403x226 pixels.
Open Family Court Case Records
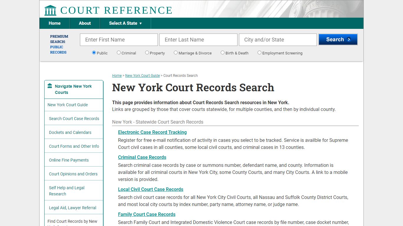click(x=147, y=214)
